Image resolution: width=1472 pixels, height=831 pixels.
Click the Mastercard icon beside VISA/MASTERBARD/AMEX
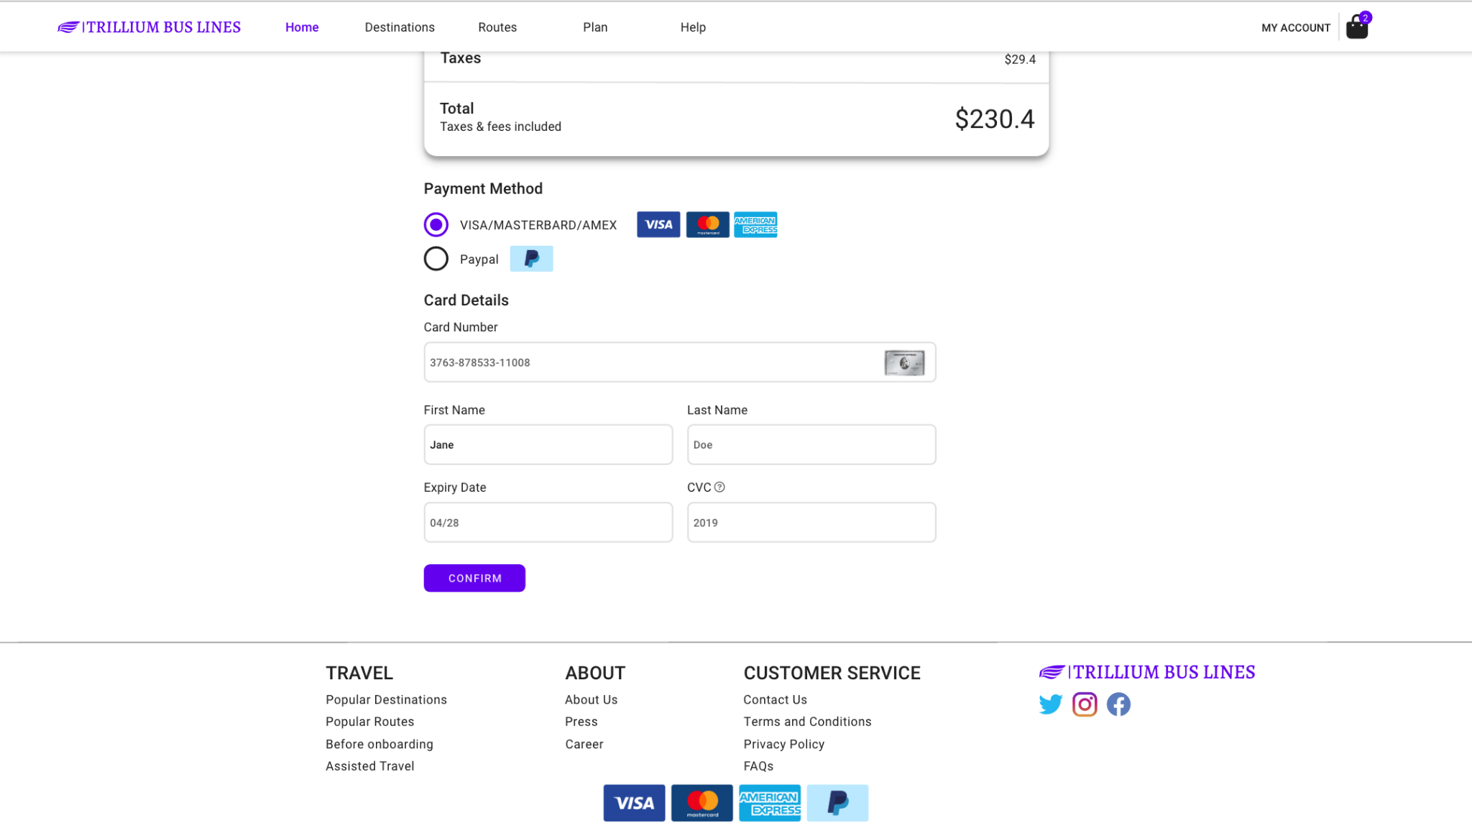click(x=707, y=224)
